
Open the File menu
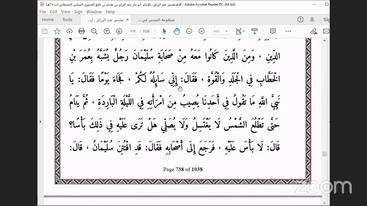coord(43,12)
